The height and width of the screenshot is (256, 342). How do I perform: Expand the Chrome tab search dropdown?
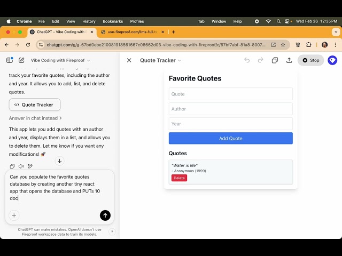336,32
